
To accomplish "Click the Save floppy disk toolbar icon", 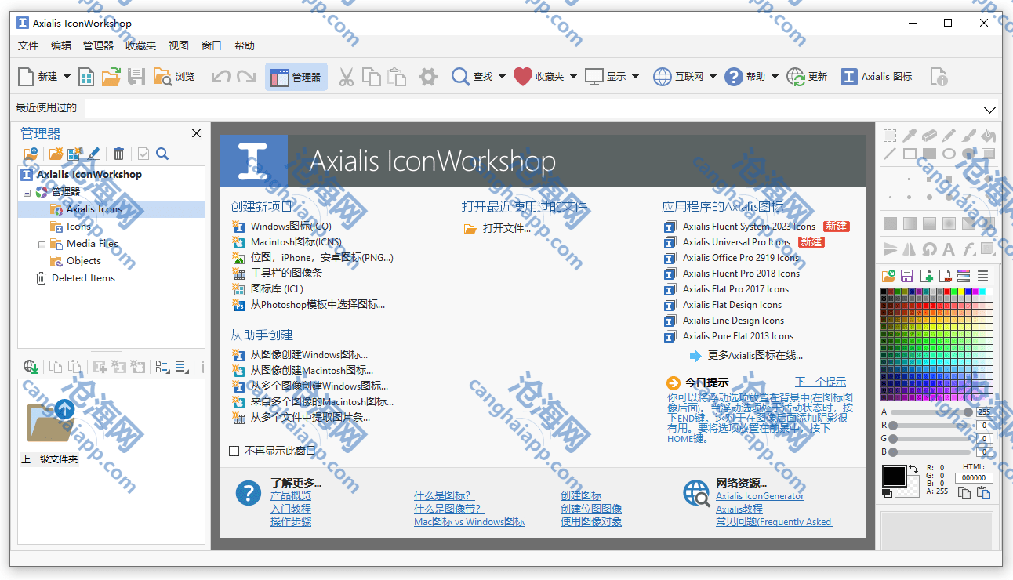I will tap(136, 77).
